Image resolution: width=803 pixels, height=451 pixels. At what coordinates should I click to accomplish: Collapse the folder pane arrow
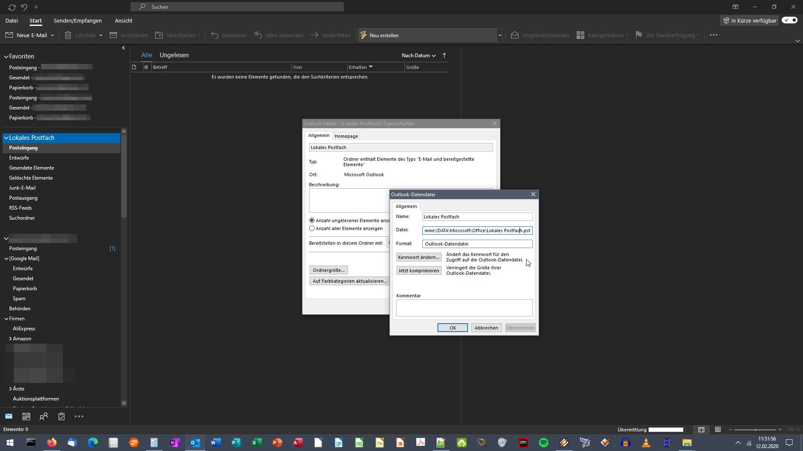pos(123,48)
